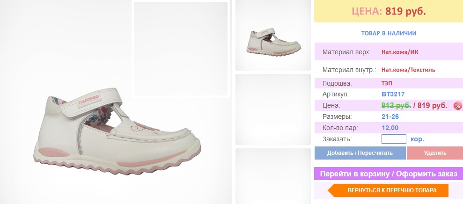Open the blank image panel beside main photo
The height and width of the screenshot is (204, 463).
pyautogui.click(x=181, y=49)
